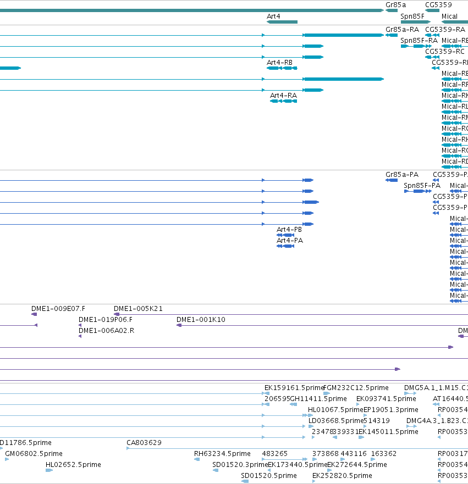Image resolution: width=468 pixels, height=484 pixels.
Task: Select the Art4-RA transcript exon glyph
Action: point(283,101)
